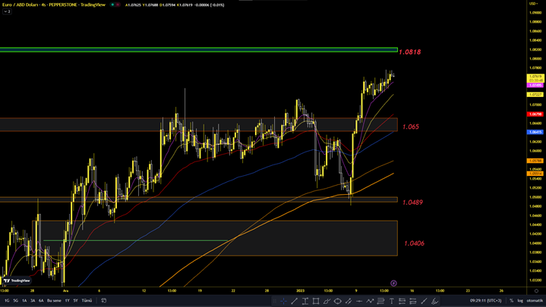Viewport: 546px width, 307px height.
Task: Select the 1.0406 demand zone rectangle
Action: [x=215, y=238]
